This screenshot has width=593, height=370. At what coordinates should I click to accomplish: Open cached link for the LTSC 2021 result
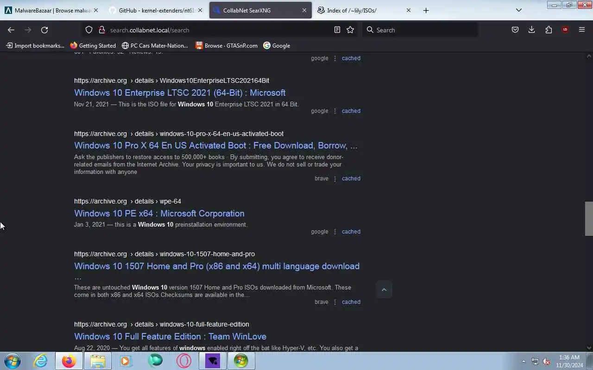click(x=351, y=111)
